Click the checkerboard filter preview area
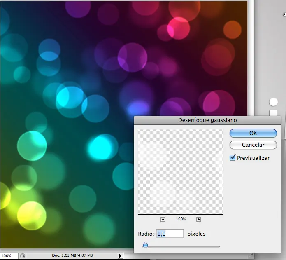Screen dimensions: 286x260 point(181,171)
